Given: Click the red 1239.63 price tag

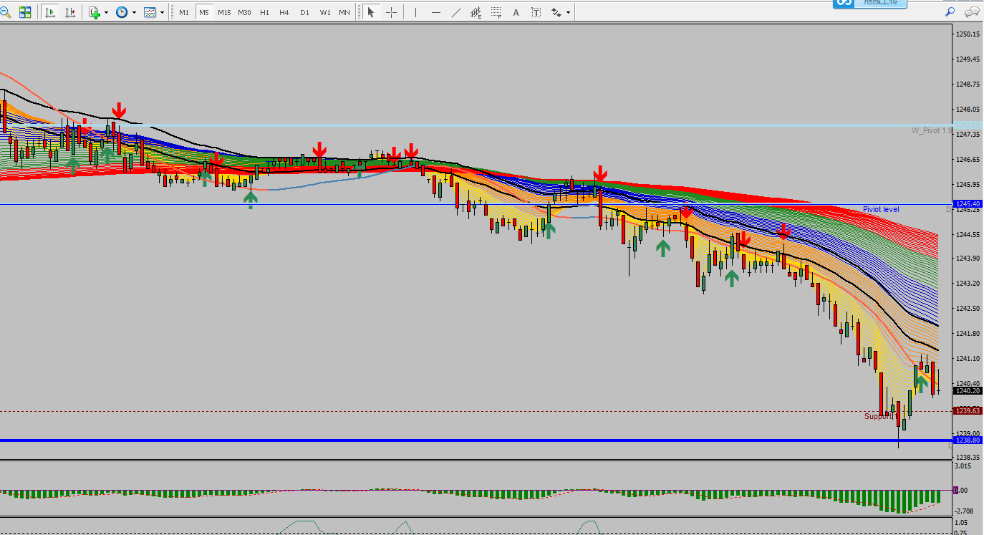Looking at the screenshot, I should pos(968,411).
